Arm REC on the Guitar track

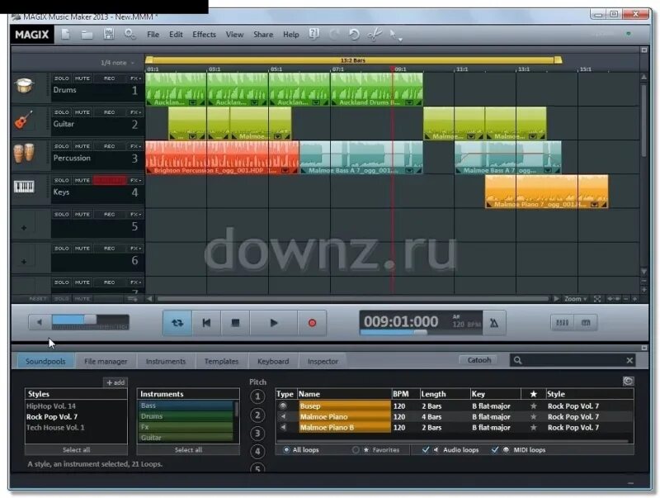point(109,112)
